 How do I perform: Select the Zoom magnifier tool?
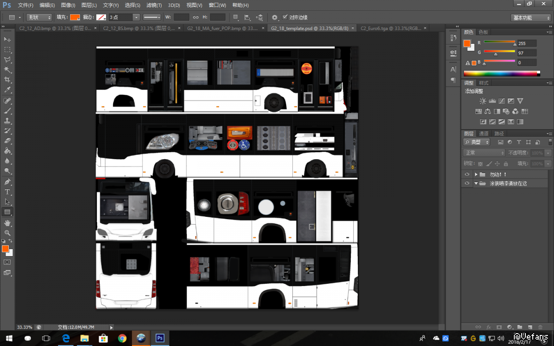coord(7,233)
